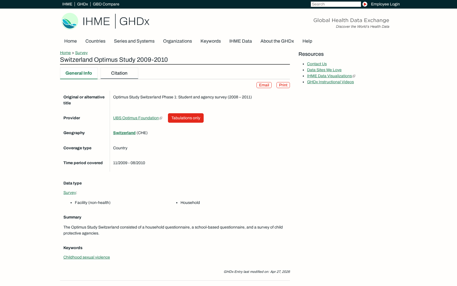Click the Summary section heading
This screenshot has width=457, height=286.
[72, 217]
